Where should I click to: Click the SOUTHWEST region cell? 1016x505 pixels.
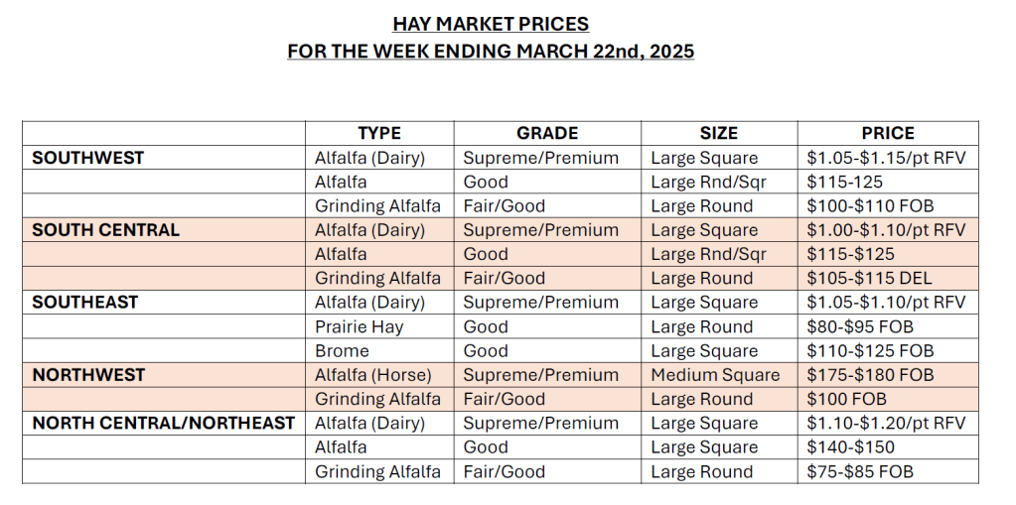[88, 158]
